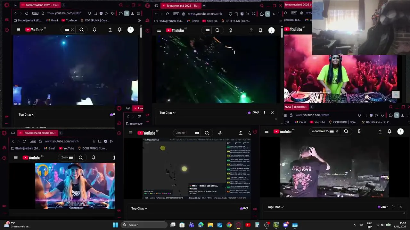Screen dimensions: 410x230
Task: Open new tab beside 'NOW | Tomorrow' tab
Action: click(x=312, y=107)
